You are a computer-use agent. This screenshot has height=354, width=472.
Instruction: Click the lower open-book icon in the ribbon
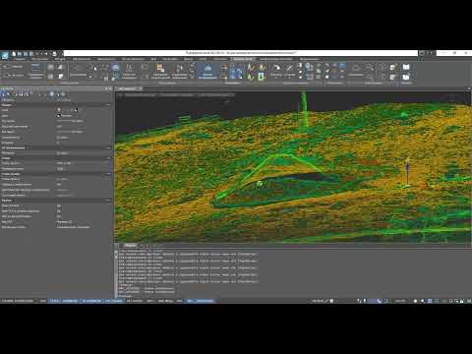[406, 77]
